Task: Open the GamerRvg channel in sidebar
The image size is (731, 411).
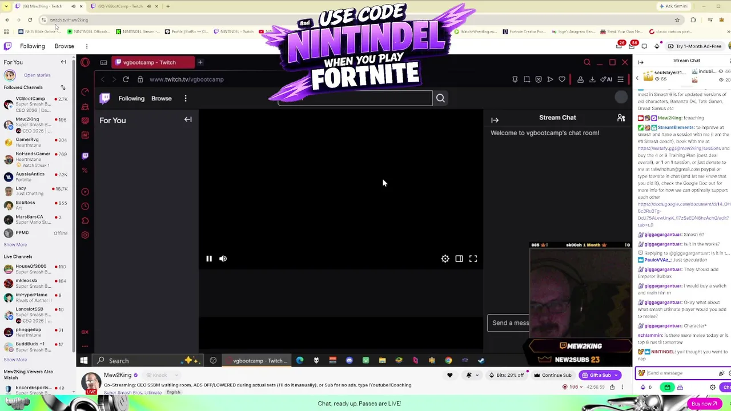Action: pyautogui.click(x=35, y=142)
